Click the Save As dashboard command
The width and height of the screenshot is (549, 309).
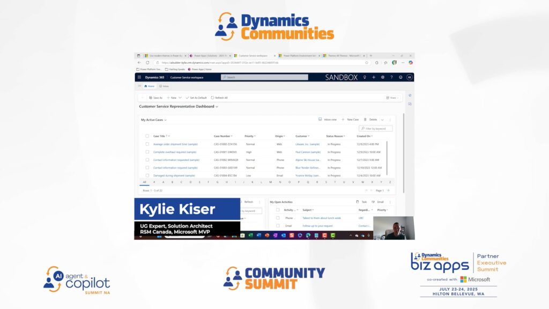pos(156,98)
